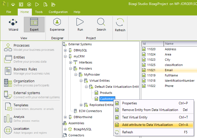Expand the DBNorthwind tree node
Image resolution: width=197 pixels, height=138 pixels.
(x=65, y=117)
